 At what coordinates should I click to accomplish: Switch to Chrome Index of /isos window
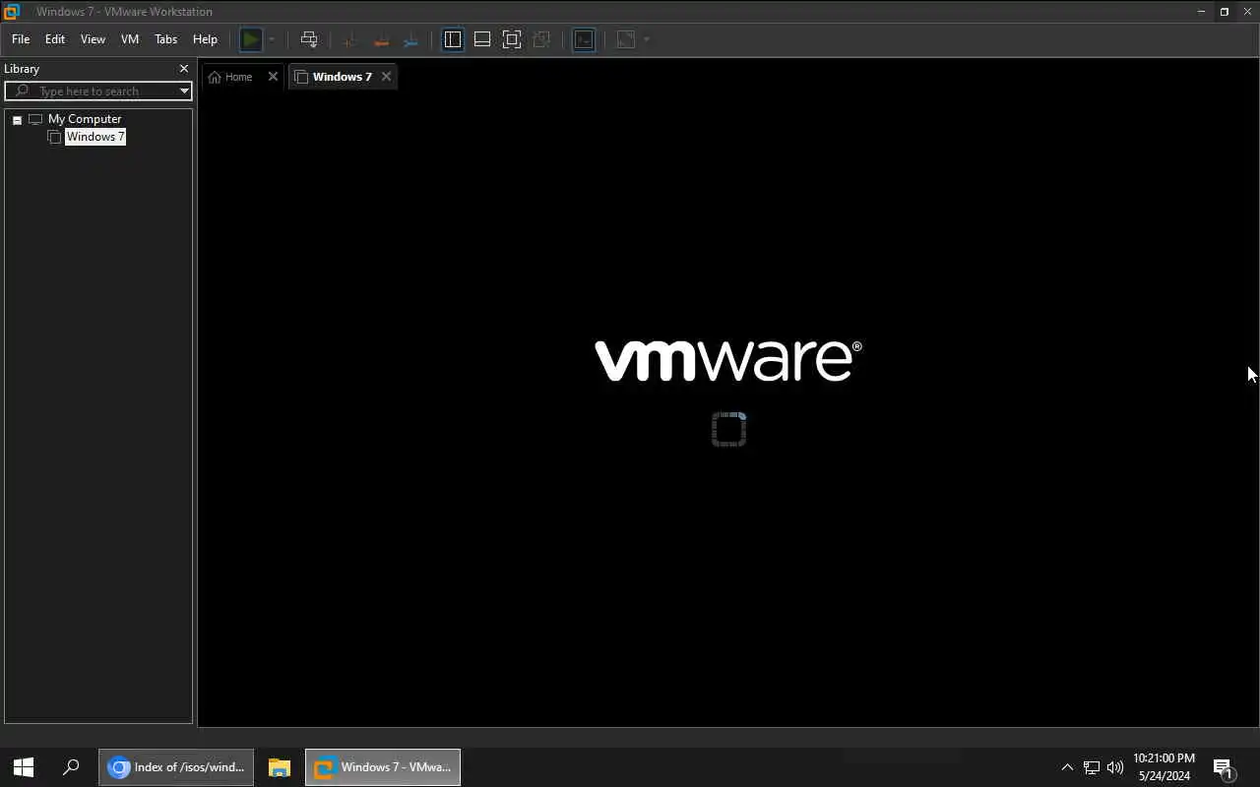(176, 767)
